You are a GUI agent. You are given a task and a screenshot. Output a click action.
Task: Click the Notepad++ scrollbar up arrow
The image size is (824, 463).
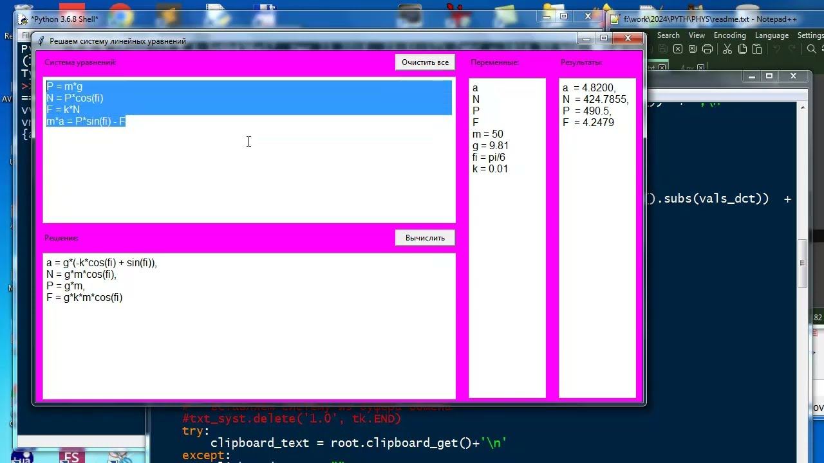(x=802, y=107)
